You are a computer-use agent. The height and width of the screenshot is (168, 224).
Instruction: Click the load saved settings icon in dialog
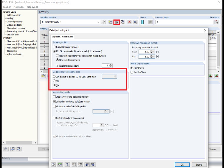87,164
